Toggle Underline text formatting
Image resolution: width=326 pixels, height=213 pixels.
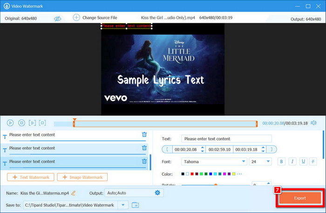click(303, 161)
